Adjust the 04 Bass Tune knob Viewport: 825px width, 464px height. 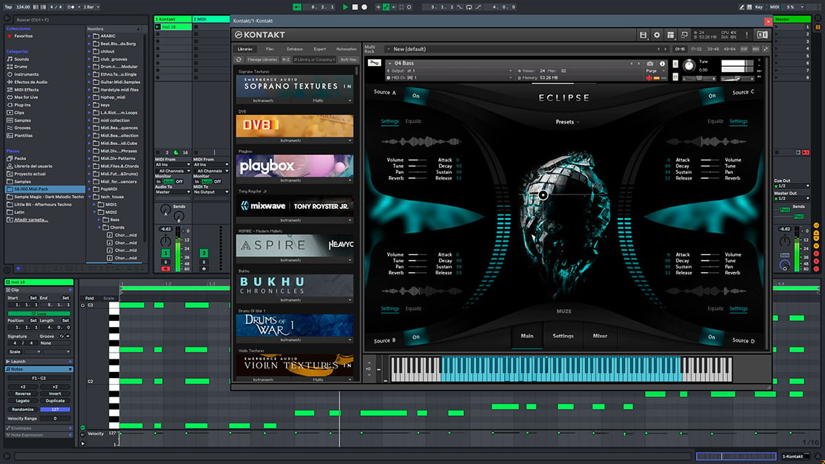689,65
